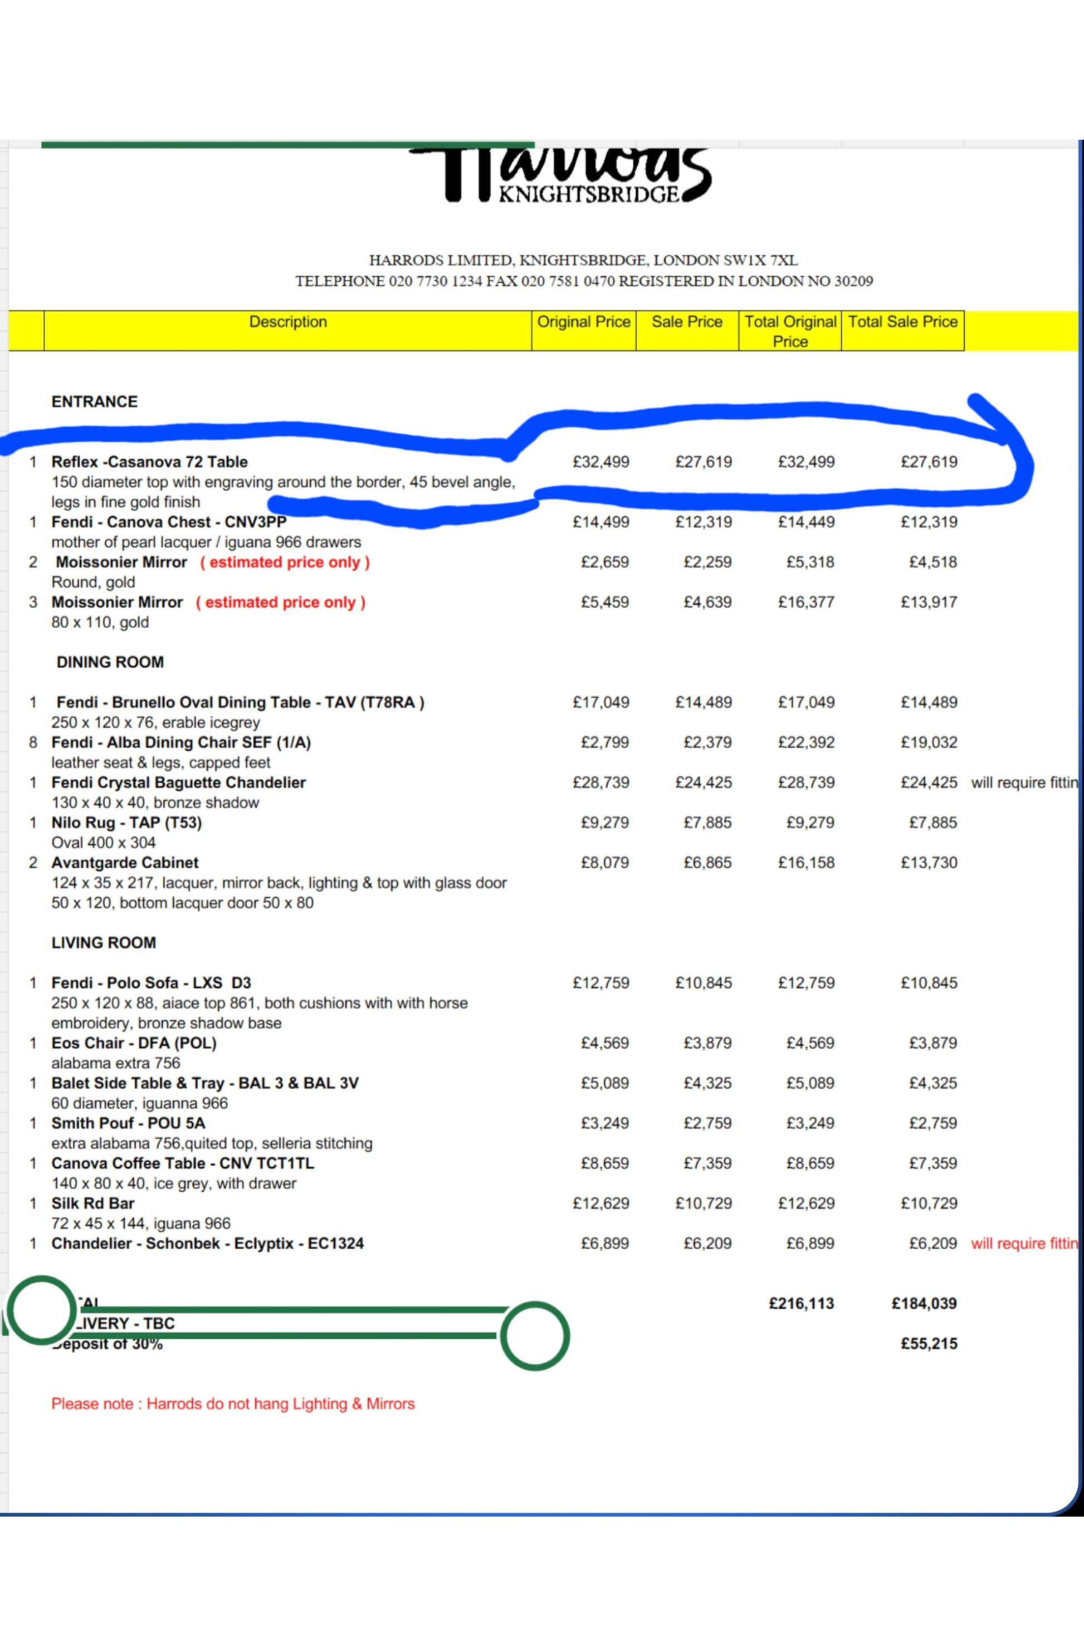
Task: Select the 'alabama extra 756' description
Action: (115, 1063)
